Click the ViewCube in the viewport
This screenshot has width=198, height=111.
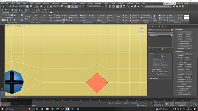click(x=141, y=30)
